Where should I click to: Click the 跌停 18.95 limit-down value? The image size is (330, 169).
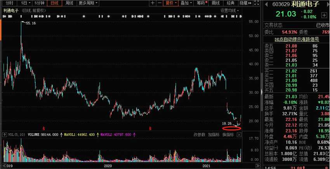pyautogui.click(x=323, y=131)
